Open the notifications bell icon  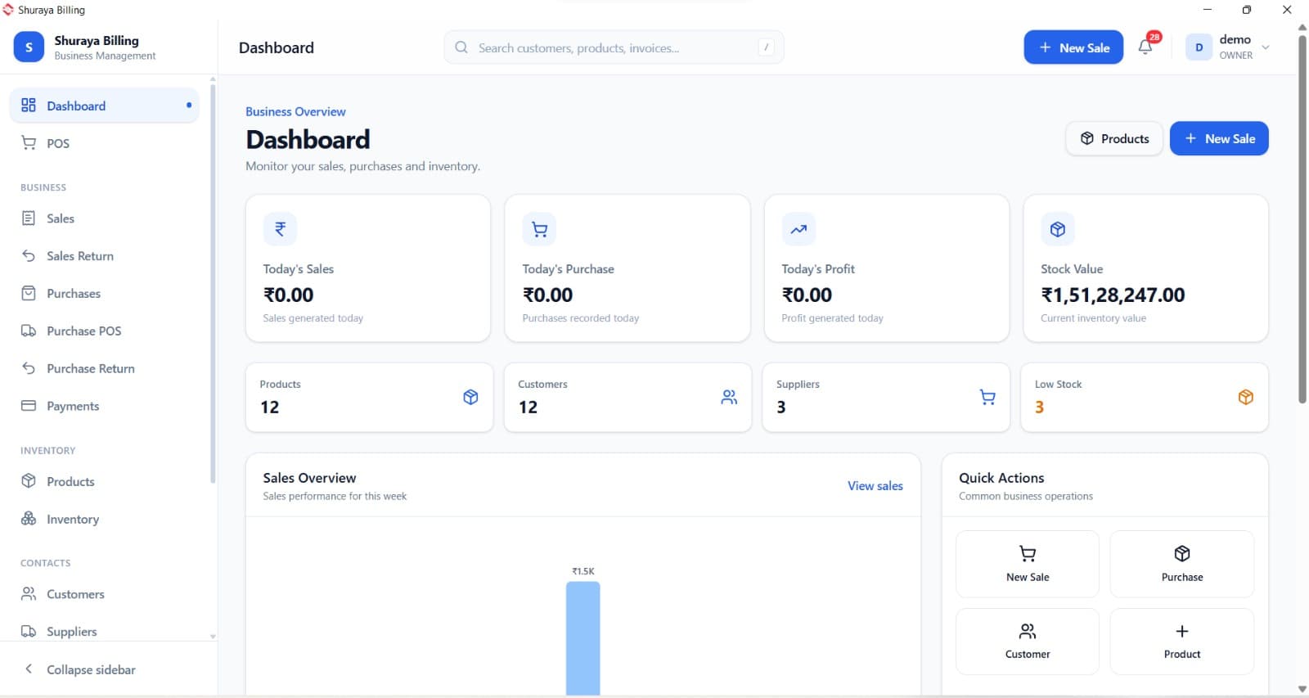pyautogui.click(x=1145, y=47)
